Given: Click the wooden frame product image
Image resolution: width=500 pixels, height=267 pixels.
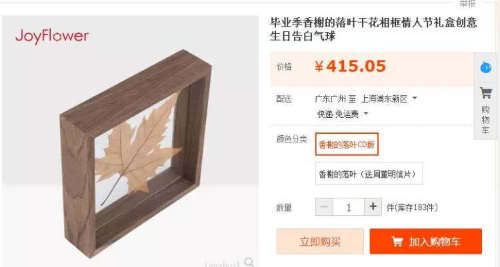Looking at the screenshot, I should [x=135, y=153].
